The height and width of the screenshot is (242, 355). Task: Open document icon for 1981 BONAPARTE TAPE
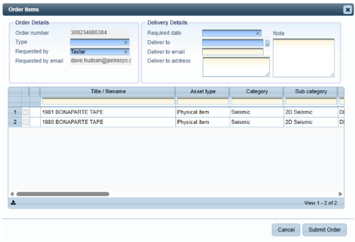pyautogui.click(x=25, y=112)
